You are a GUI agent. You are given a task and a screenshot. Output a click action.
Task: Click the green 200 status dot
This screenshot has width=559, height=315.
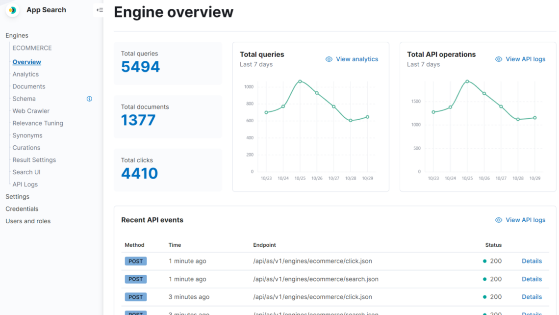pos(484,261)
